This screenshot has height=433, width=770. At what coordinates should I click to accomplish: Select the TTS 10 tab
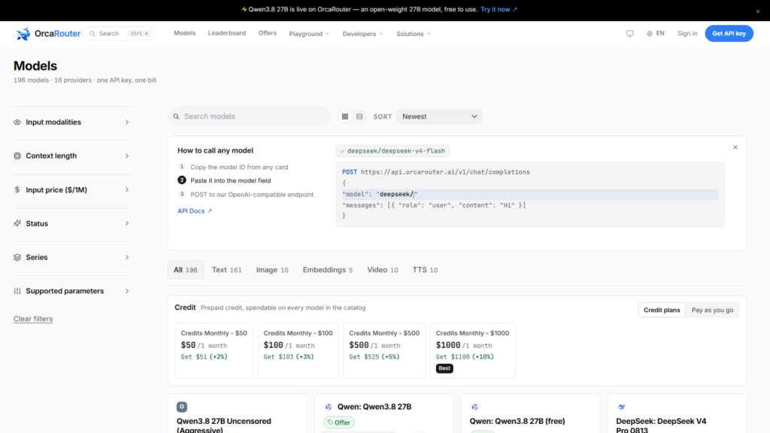pyautogui.click(x=425, y=270)
